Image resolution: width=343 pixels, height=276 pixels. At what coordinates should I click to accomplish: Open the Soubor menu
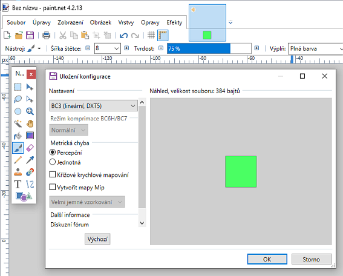tap(16, 22)
